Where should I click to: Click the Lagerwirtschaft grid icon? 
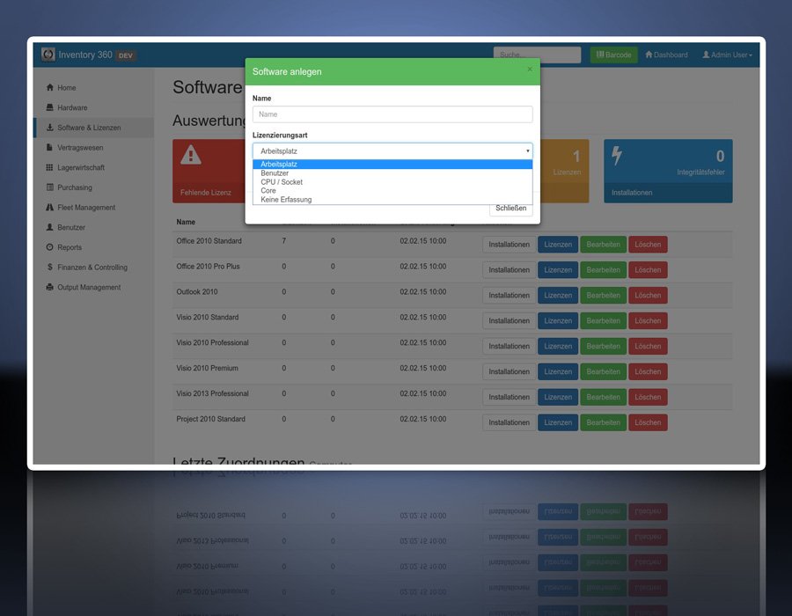[49, 167]
